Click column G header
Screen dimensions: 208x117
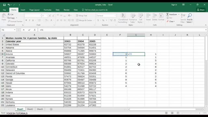[136, 35]
